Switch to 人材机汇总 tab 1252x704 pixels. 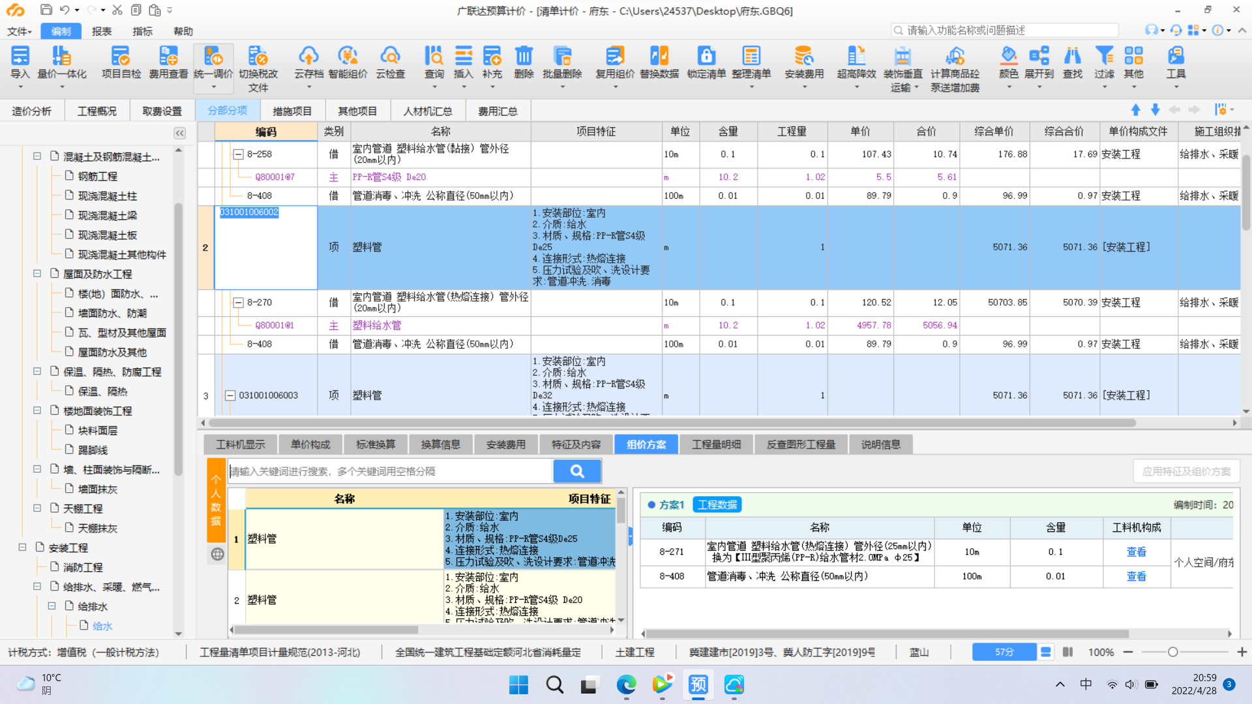click(x=428, y=111)
